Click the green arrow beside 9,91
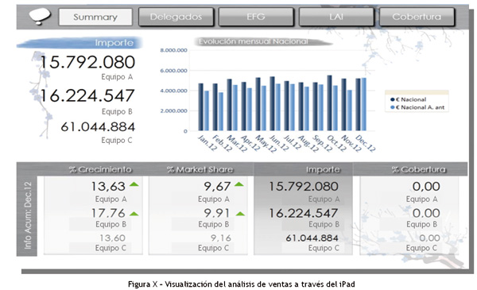The height and width of the screenshot is (290, 477). click(240, 214)
